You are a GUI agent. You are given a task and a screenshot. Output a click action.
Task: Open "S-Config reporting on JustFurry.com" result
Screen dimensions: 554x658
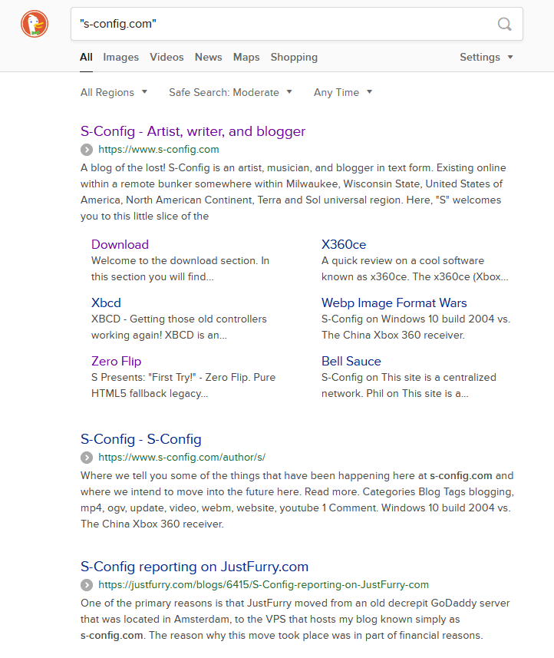coord(195,567)
